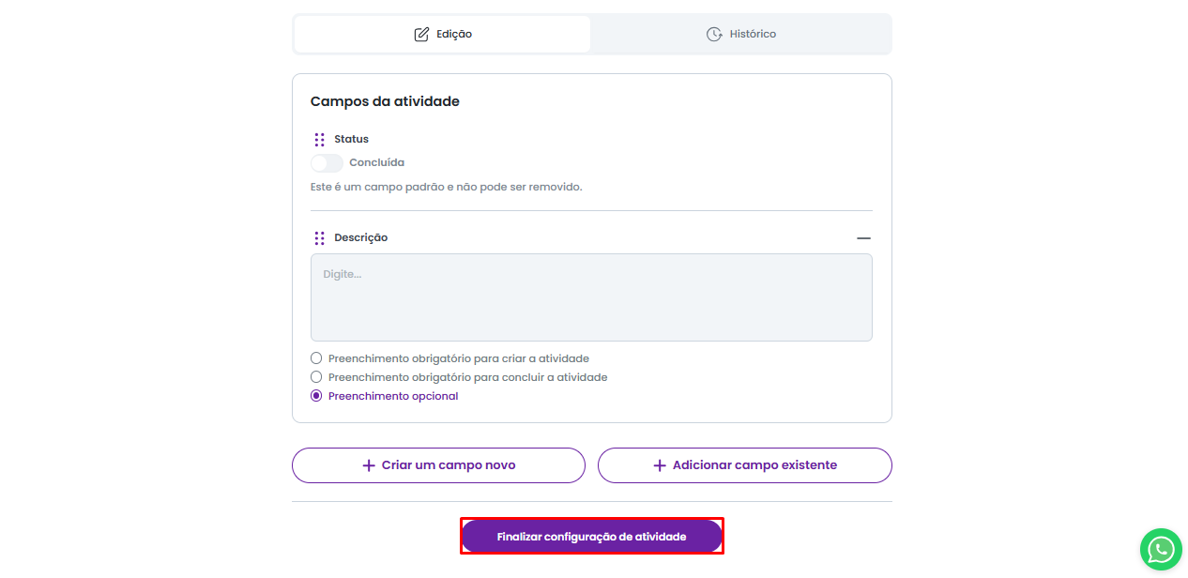This screenshot has width=1188, height=578.
Task: Click the Edição pencil icon
Action: (x=421, y=35)
